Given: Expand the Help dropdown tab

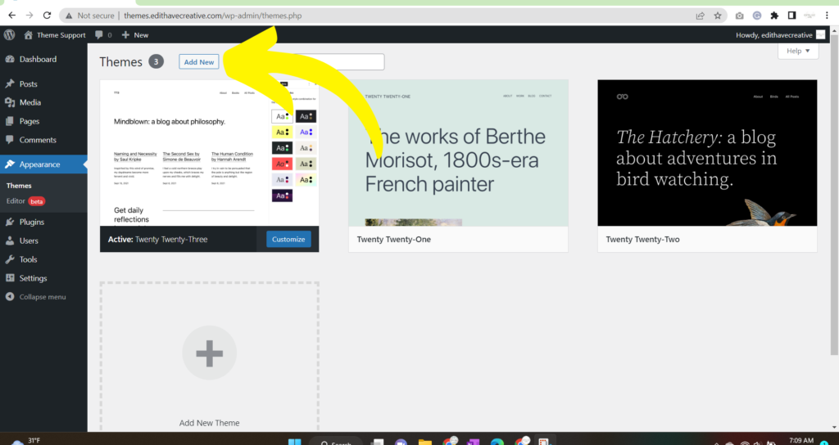Looking at the screenshot, I should pyautogui.click(x=797, y=51).
